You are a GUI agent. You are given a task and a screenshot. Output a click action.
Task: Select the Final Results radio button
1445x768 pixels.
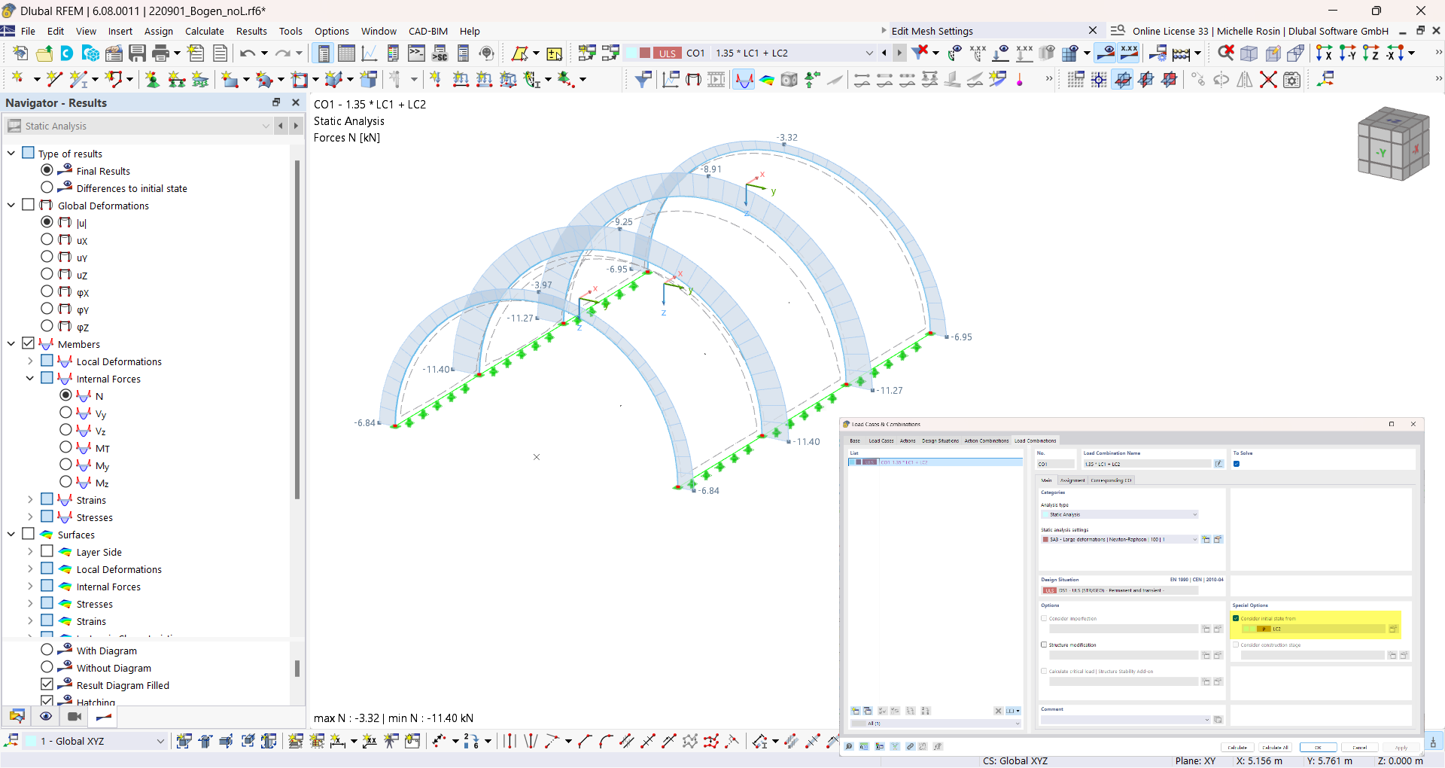click(x=47, y=171)
